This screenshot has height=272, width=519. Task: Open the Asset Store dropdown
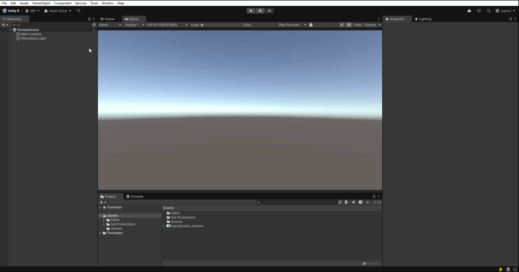click(58, 11)
